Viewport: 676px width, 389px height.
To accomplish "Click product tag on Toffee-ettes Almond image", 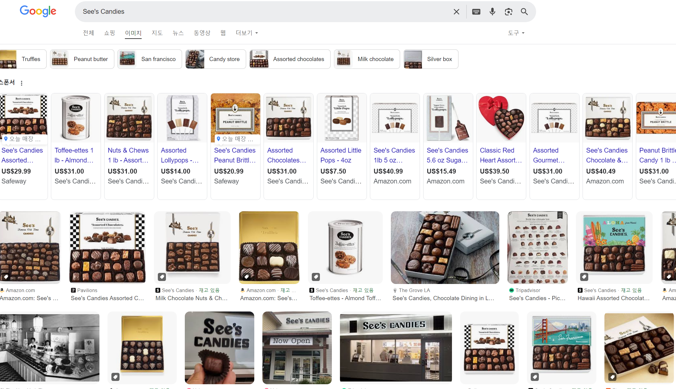I will pyautogui.click(x=316, y=277).
